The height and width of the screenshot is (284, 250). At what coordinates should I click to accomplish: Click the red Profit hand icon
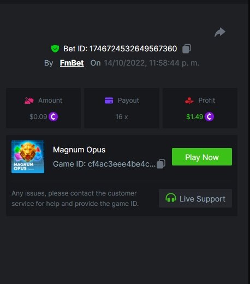click(x=189, y=100)
